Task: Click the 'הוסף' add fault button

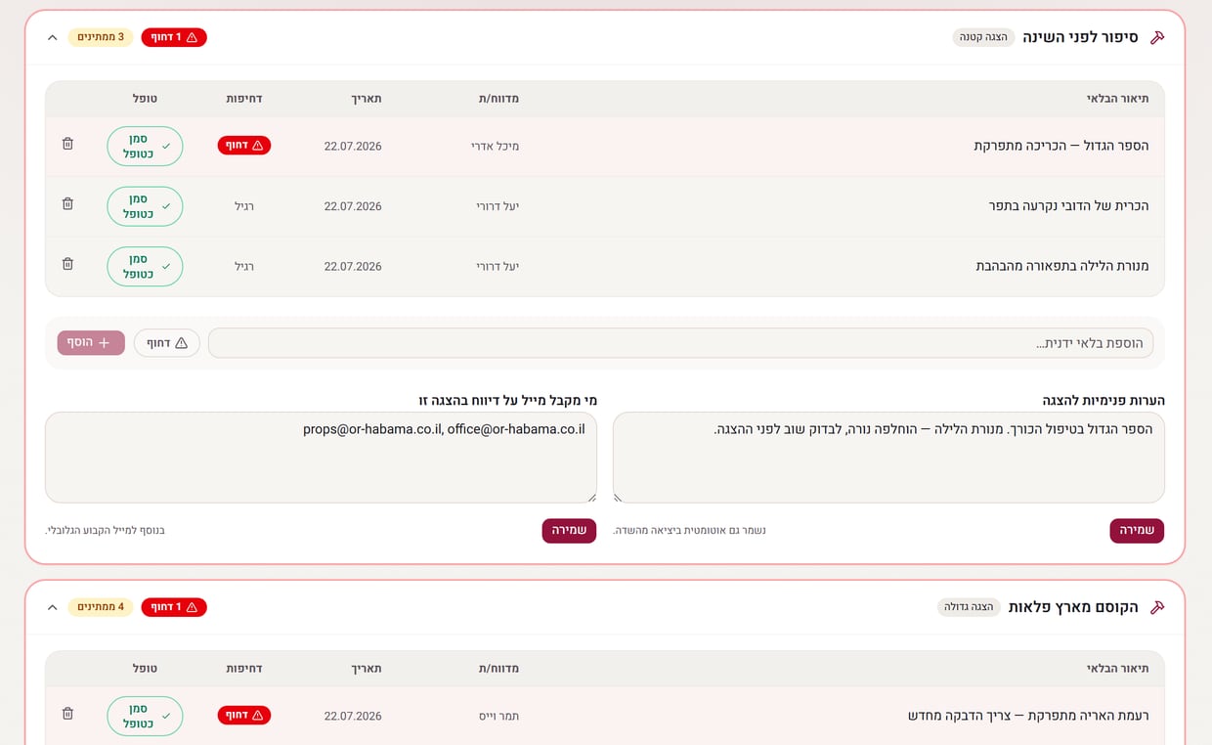Action: coord(91,343)
